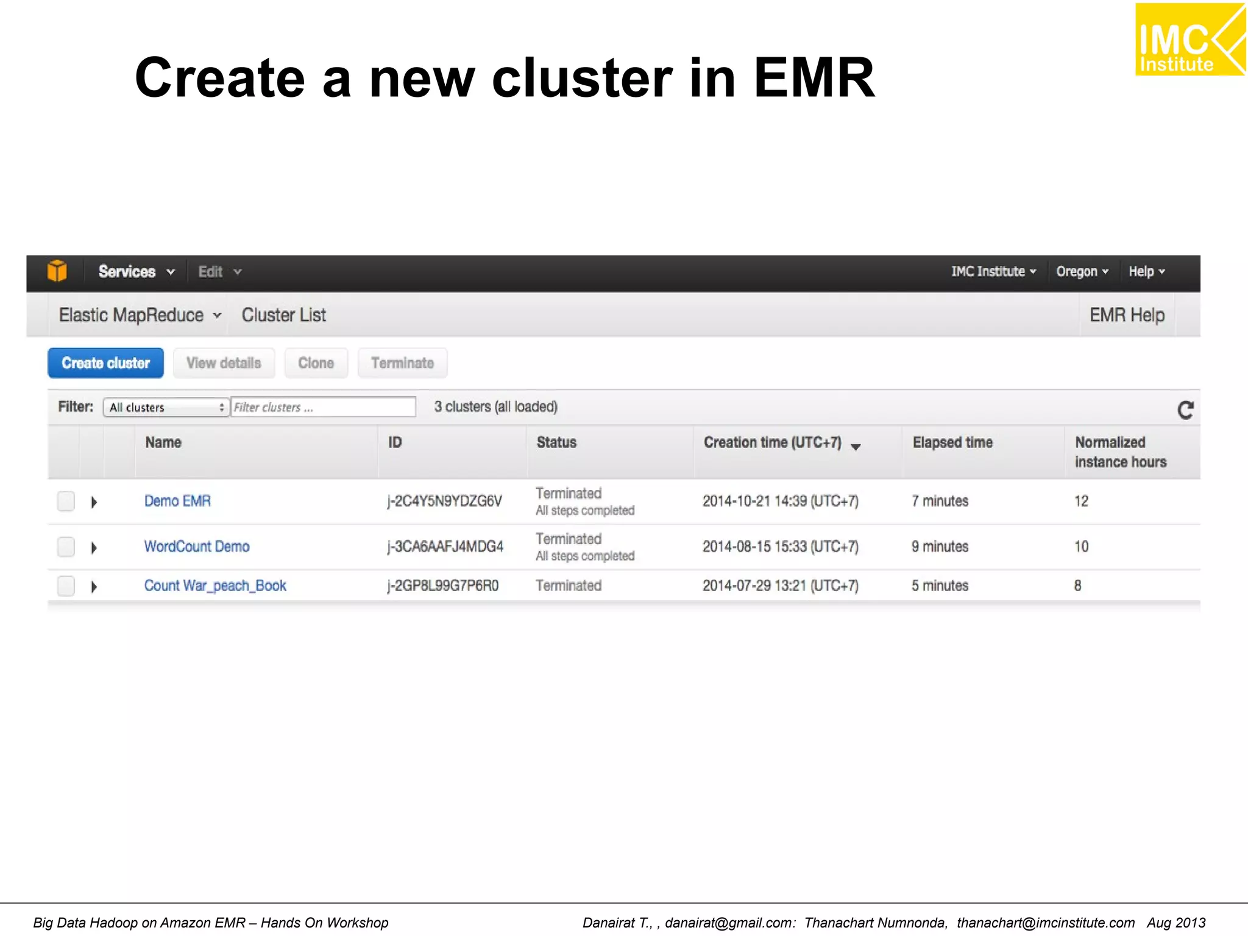Click the IMC Institute logo on the slide

[1191, 40]
